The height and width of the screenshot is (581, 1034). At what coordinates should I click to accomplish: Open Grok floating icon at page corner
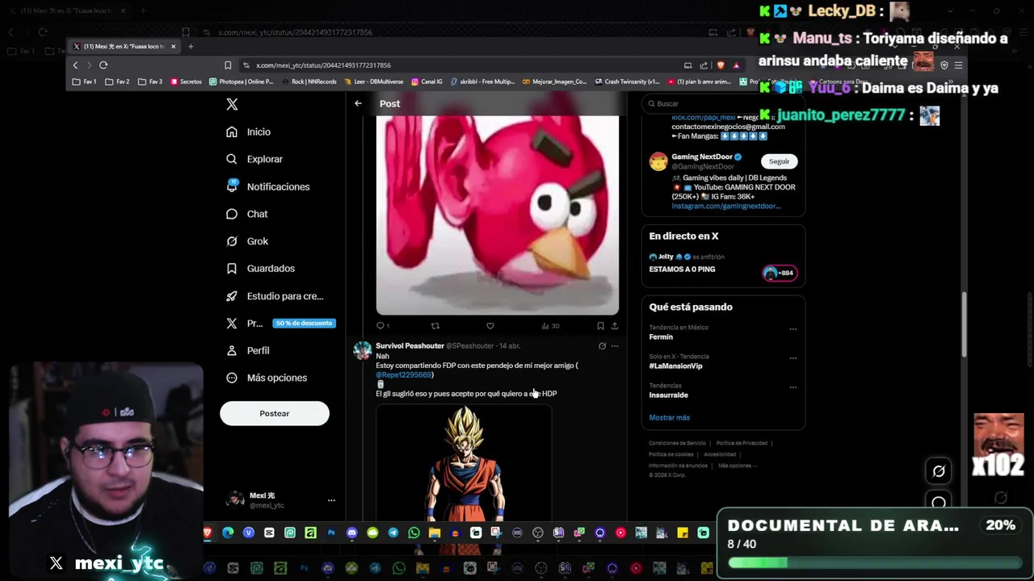click(x=939, y=471)
